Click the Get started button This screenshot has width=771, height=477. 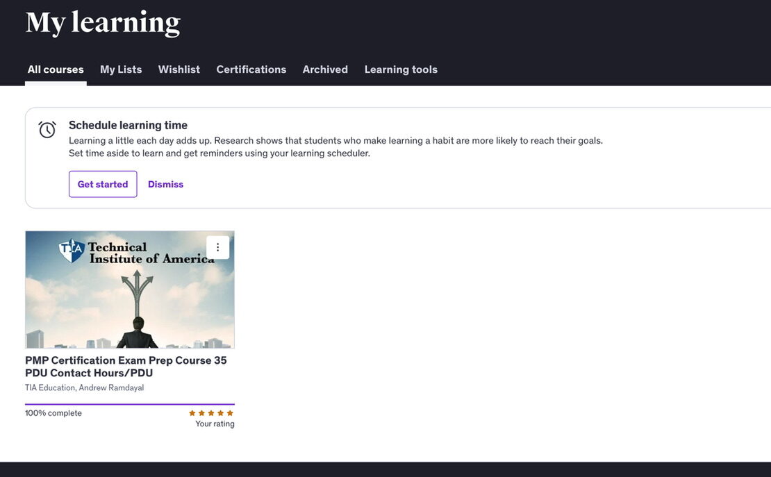tap(103, 184)
